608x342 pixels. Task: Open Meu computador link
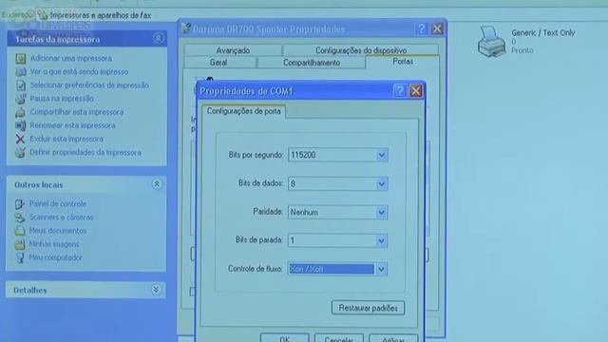(55, 257)
